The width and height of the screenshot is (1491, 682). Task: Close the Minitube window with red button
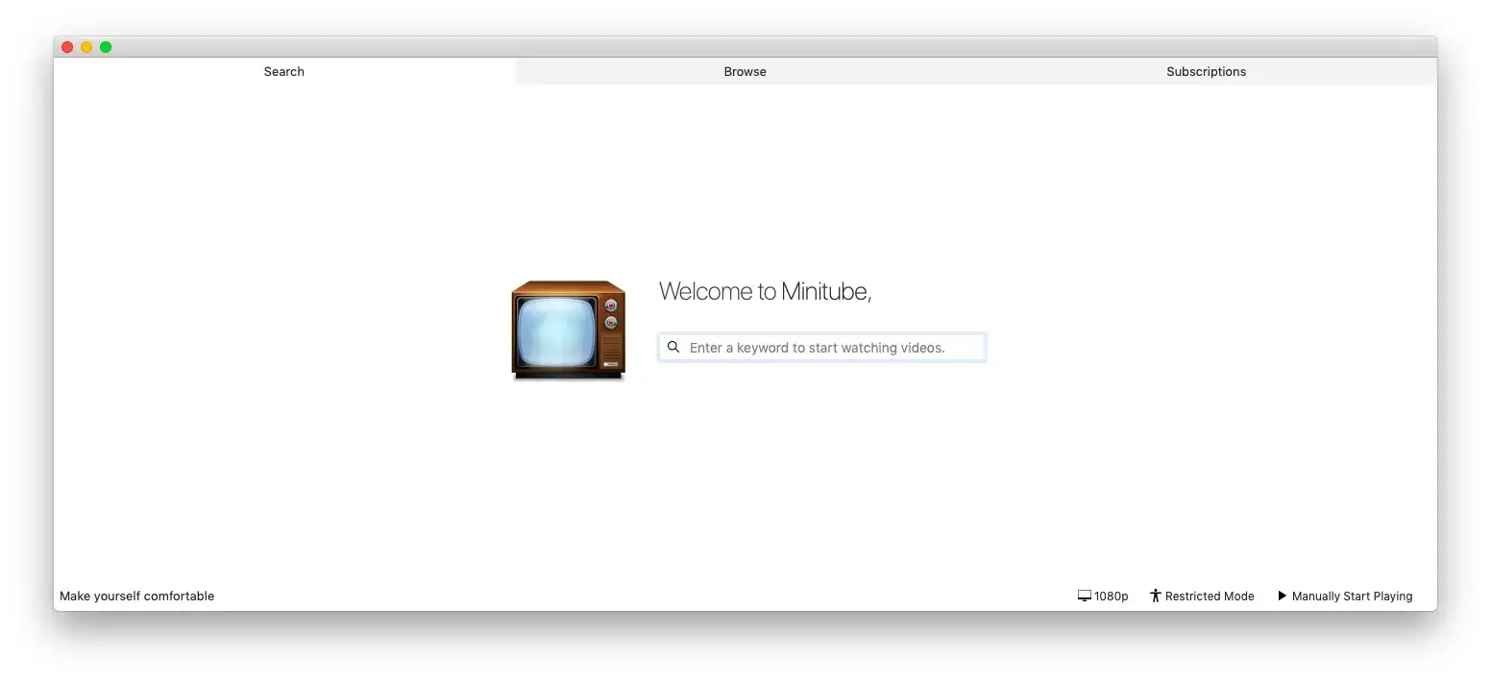[67, 47]
